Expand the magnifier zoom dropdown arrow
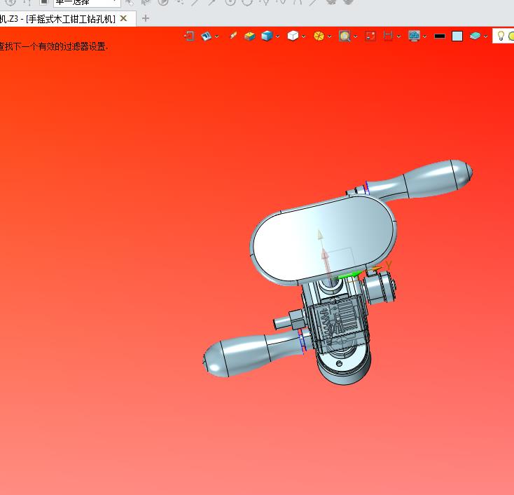Viewport: 514px width, 495px height. (355, 36)
